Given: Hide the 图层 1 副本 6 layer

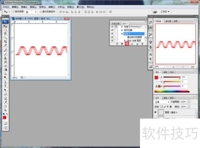Looking at the screenshot, I should 155,112.
